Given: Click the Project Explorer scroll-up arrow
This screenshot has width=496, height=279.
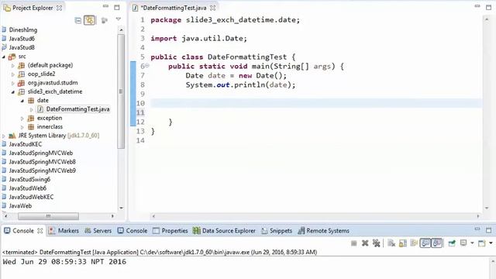Looking at the screenshot, I should 121,29.
